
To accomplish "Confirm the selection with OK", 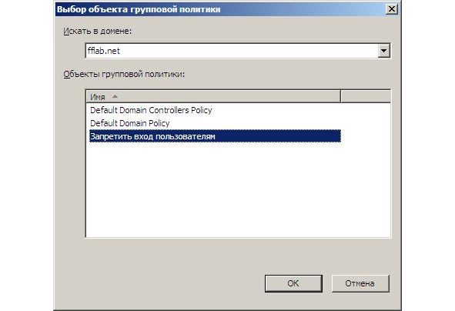I will (x=293, y=283).
